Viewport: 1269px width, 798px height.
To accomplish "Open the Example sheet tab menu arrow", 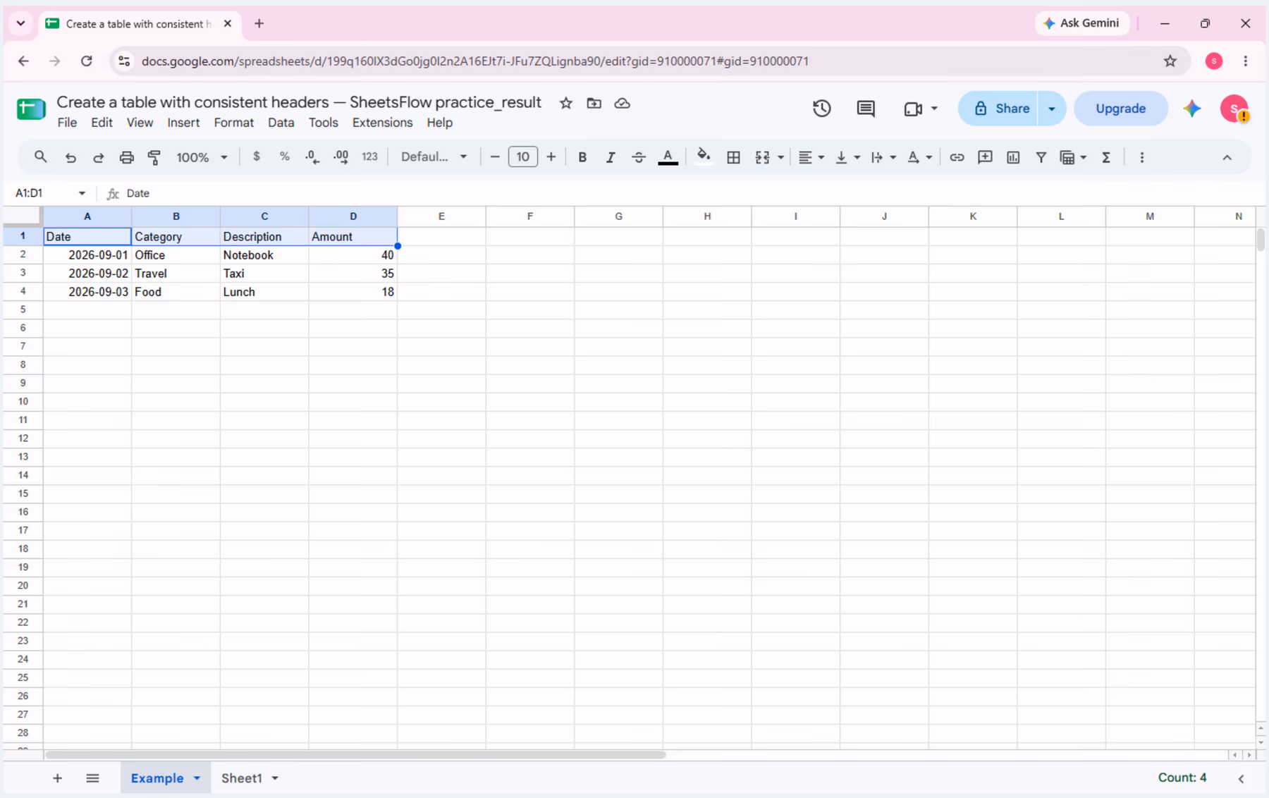I will (x=197, y=778).
